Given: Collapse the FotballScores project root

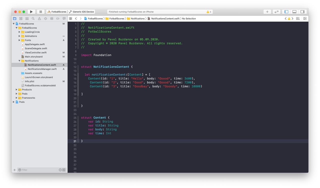Looking at the screenshot, I should 14,24.
